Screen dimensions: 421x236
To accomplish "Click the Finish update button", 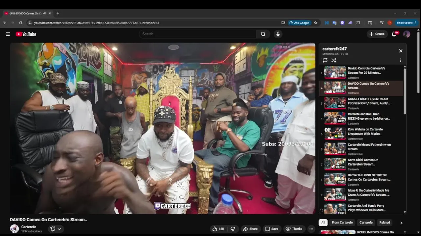I will (x=407, y=23).
